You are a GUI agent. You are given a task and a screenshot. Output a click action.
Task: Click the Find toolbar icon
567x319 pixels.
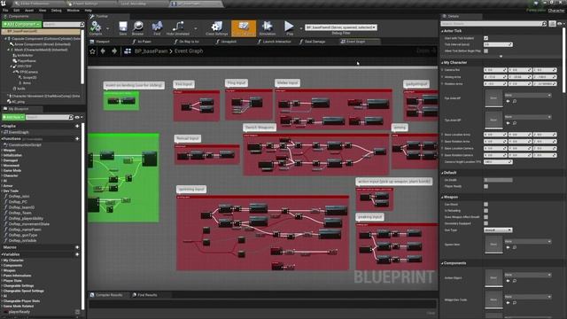tap(157, 27)
